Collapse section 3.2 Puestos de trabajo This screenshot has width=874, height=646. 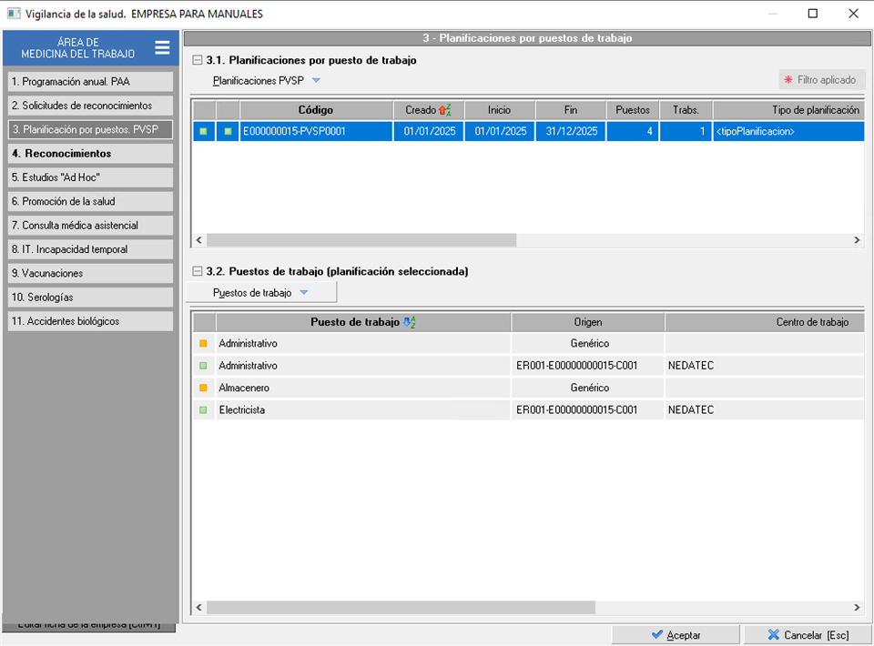[198, 271]
